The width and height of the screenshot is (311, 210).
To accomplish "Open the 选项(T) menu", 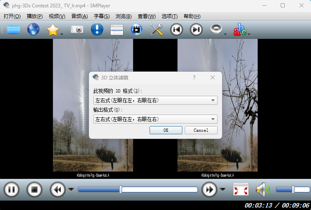I will coord(170,16).
